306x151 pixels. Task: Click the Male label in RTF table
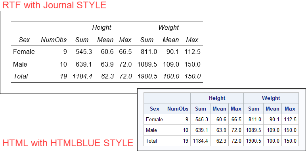tap(20, 64)
